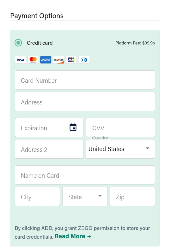Viewport: 169px width, 250px height.
Task: Click the Discover card logo
Action: (x=58, y=60)
